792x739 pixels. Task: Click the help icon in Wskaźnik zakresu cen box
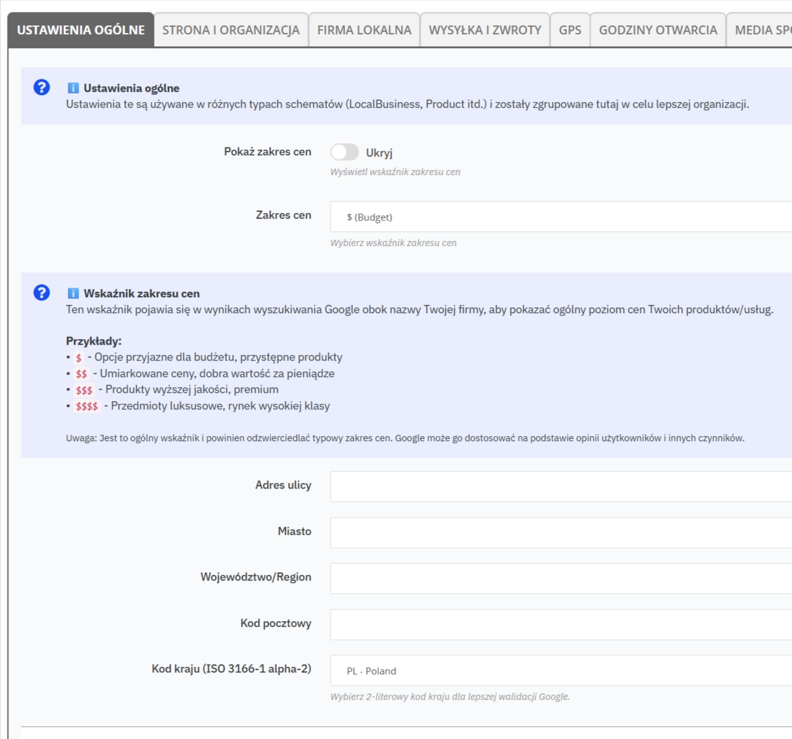coord(42,293)
